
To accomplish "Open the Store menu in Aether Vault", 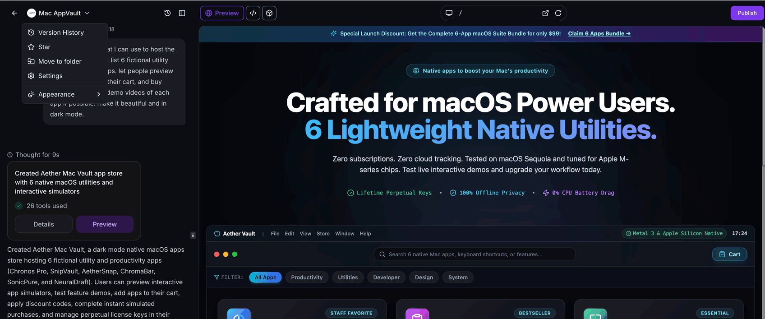I will pyautogui.click(x=323, y=234).
